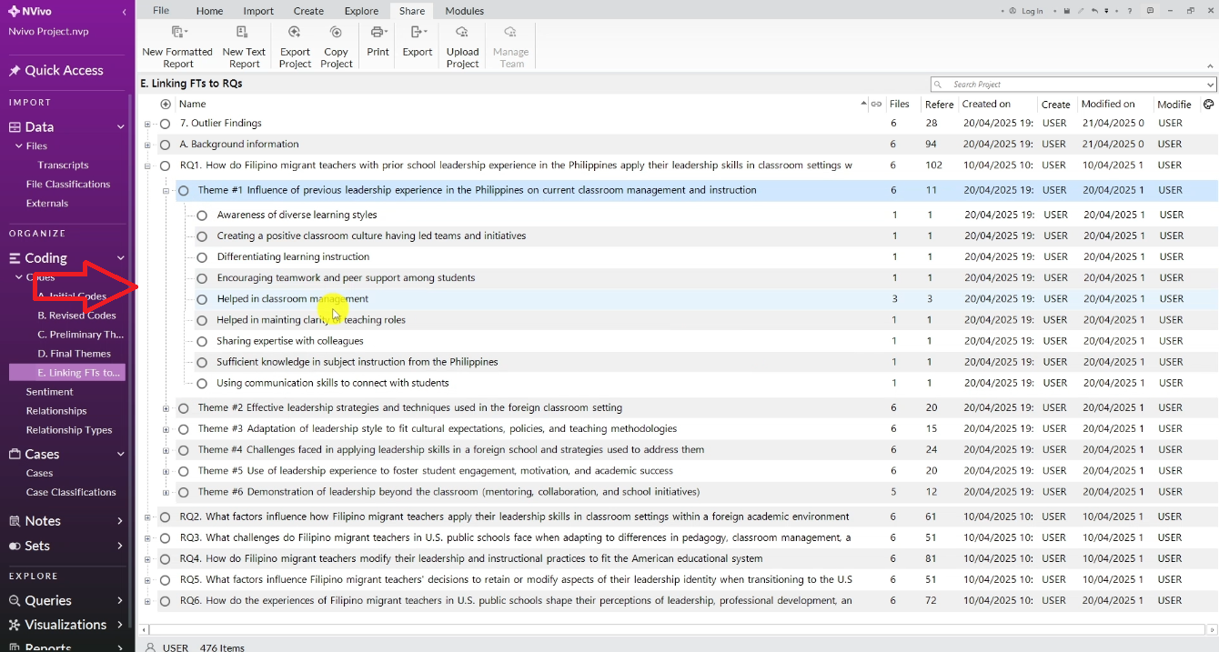The height and width of the screenshot is (652, 1219).
Task: Collapse the Data section chevron in sidebar
Action: [121, 127]
